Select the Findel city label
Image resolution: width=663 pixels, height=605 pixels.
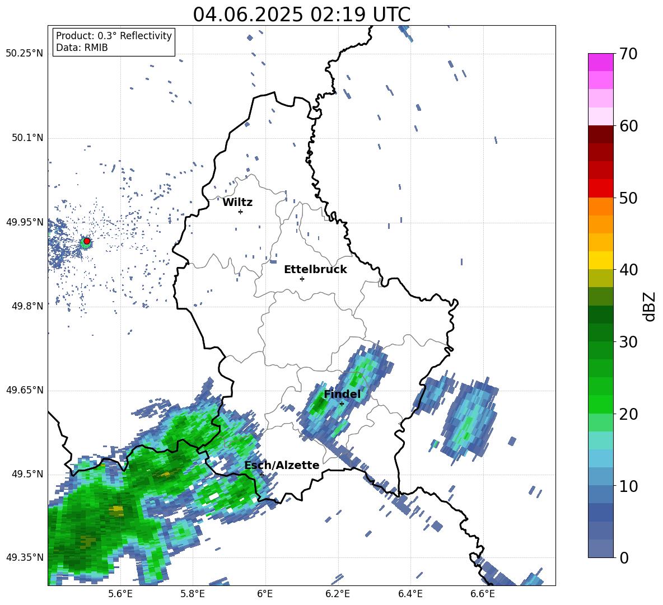342,394
